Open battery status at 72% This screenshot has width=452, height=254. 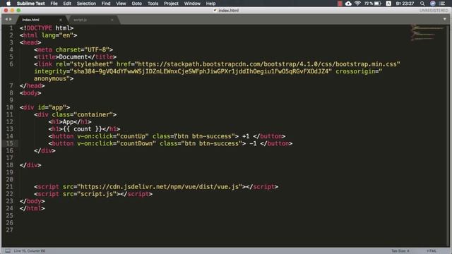(372, 4)
